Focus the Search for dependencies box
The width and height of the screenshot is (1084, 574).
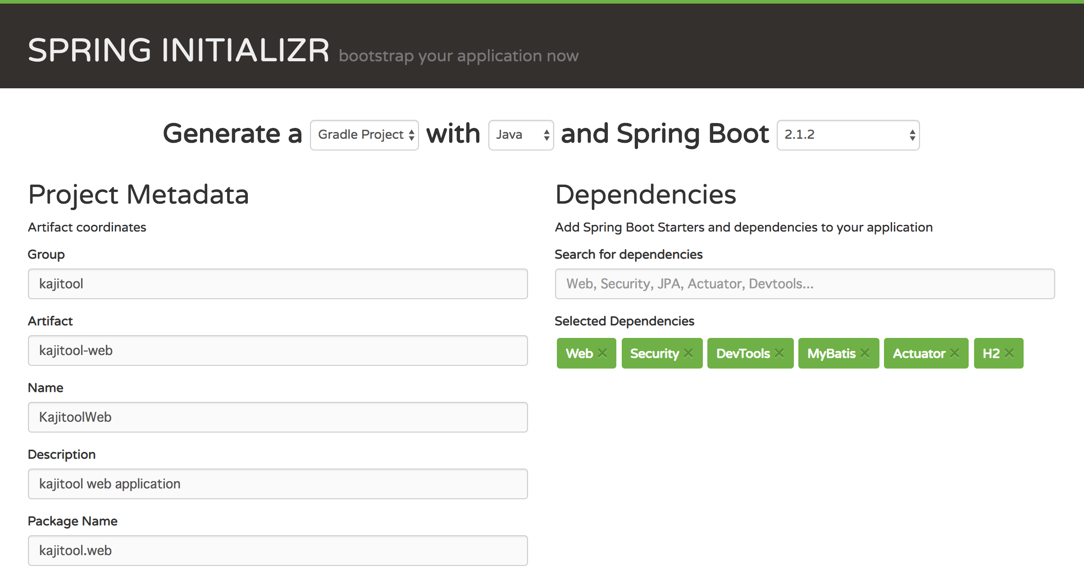pos(805,284)
